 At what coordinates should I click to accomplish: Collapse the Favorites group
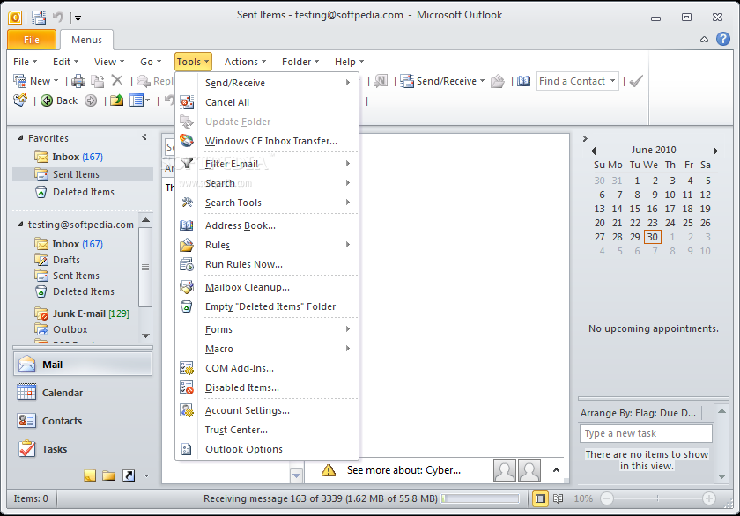(x=20, y=137)
